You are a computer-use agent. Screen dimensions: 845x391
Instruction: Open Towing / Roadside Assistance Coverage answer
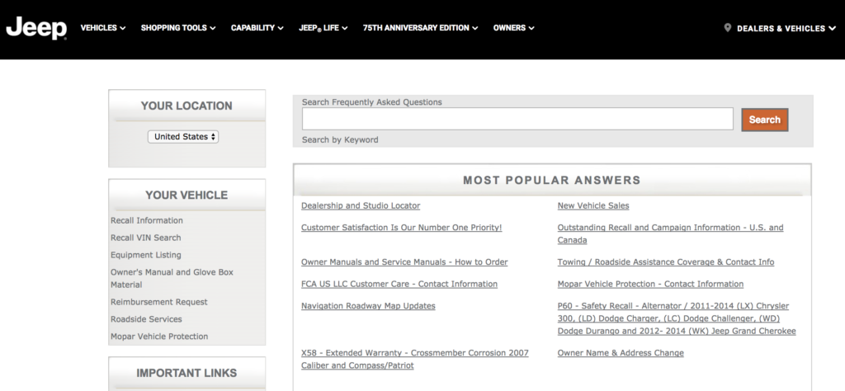point(666,262)
